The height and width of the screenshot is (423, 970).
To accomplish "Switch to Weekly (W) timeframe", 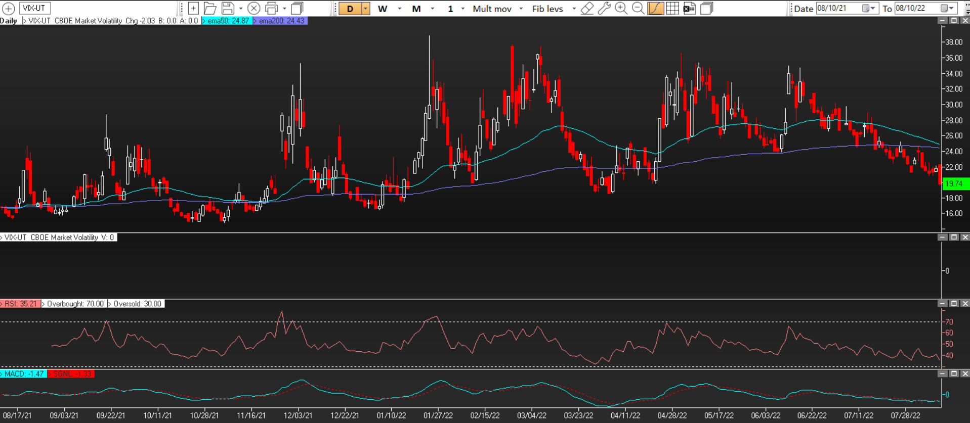I will point(383,9).
